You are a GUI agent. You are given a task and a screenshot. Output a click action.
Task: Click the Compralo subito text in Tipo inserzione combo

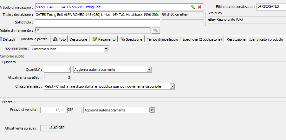pos(44,49)
